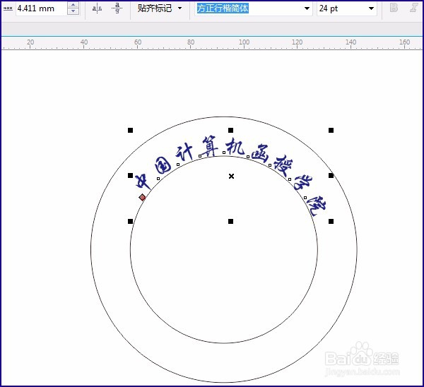Screen dimensions: 424x387
Task: Click the red text-on-path start glyph
Action: 142,198
